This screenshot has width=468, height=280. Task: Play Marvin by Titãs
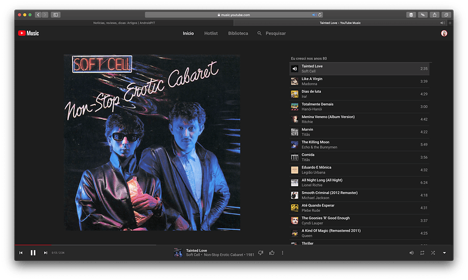coord(359,132)
